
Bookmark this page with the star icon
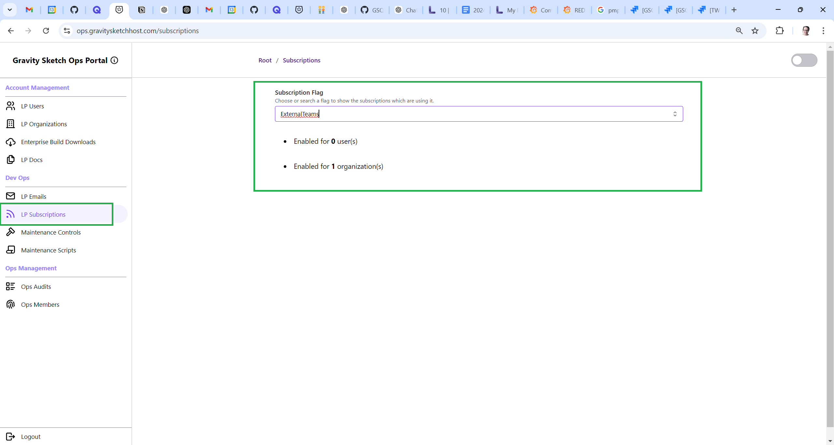pos(755,31)
